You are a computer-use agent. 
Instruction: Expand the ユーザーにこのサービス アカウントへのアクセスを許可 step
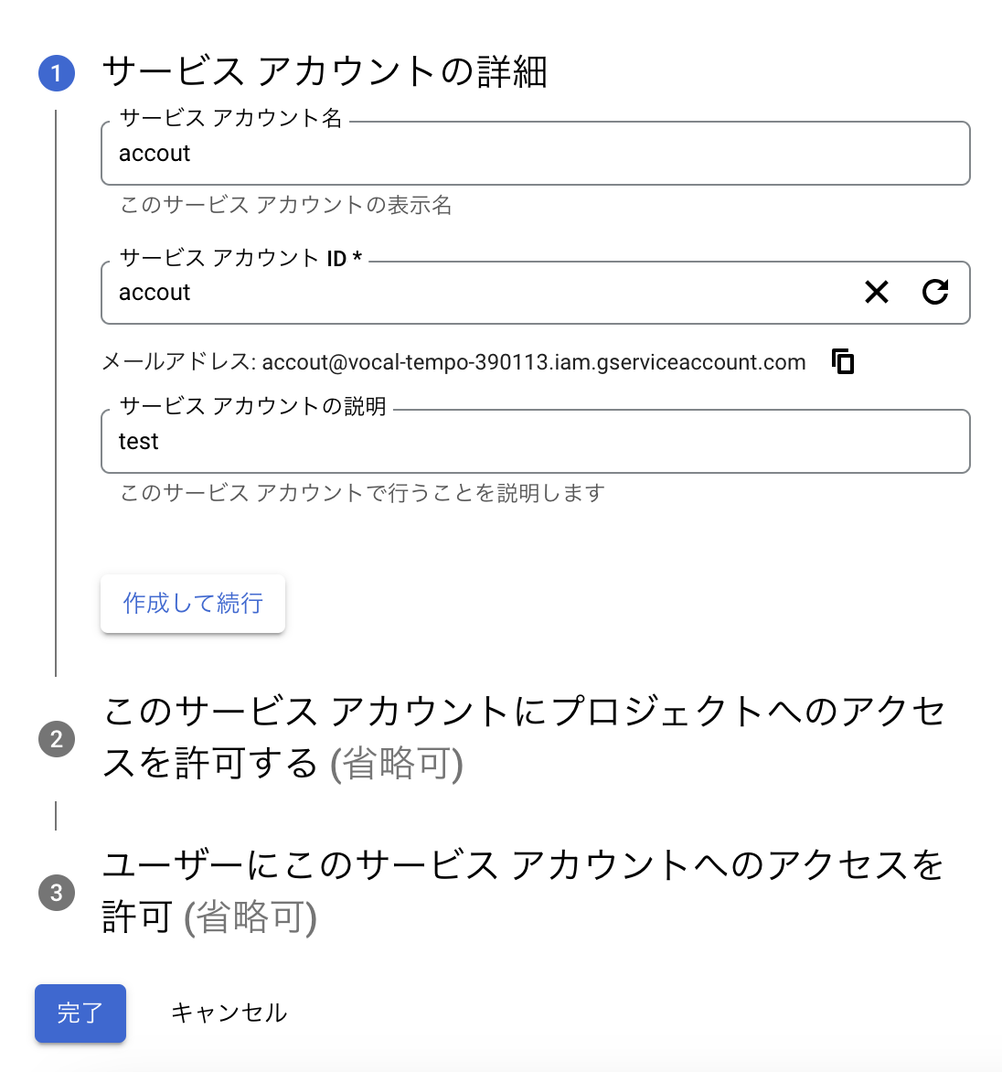click(523, 891)
